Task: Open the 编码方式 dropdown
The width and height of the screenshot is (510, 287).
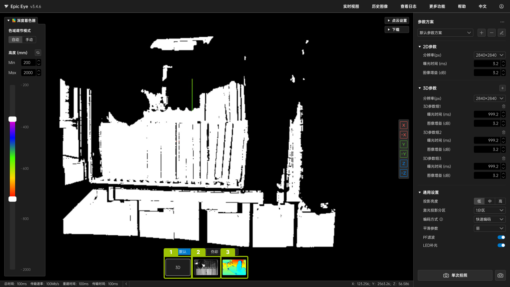Action: pos(489,219)
